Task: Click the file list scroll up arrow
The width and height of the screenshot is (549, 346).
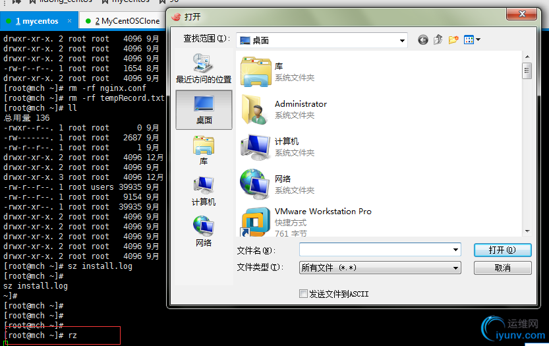Action: click(x=527, y=57)
